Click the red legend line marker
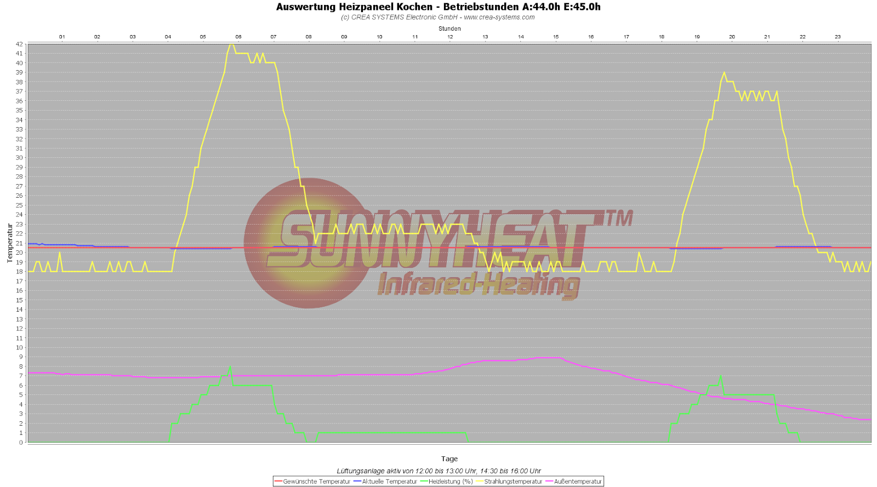877x487 pixels. point(278,482)
